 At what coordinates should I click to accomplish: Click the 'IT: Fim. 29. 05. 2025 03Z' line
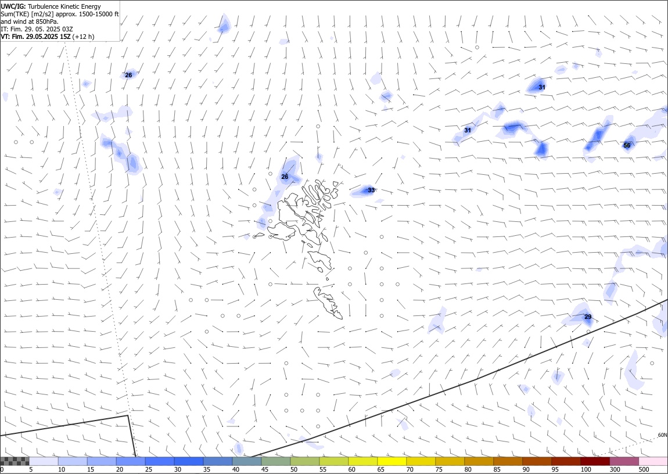(37, 29)
